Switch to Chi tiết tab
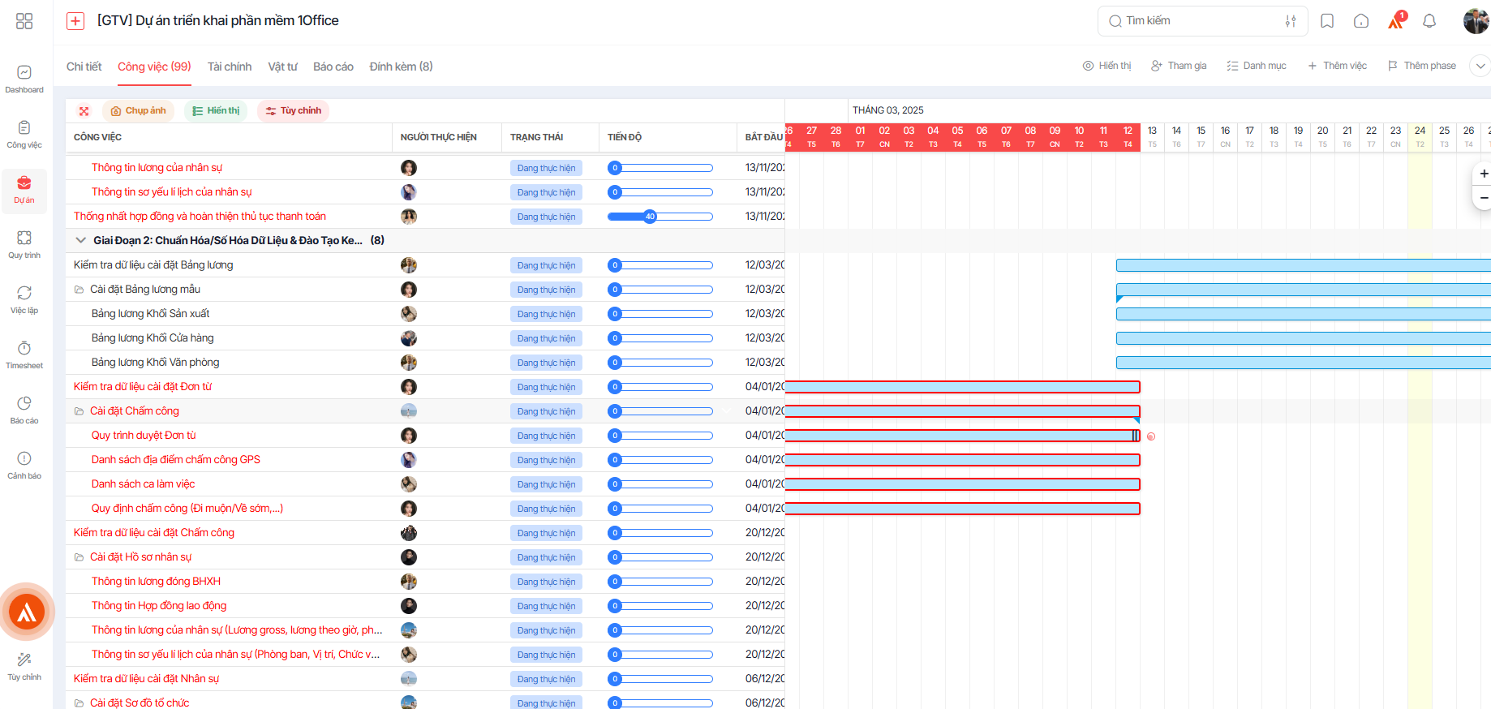The width and height of the screenshot is (1491, 709). (84, 67)
